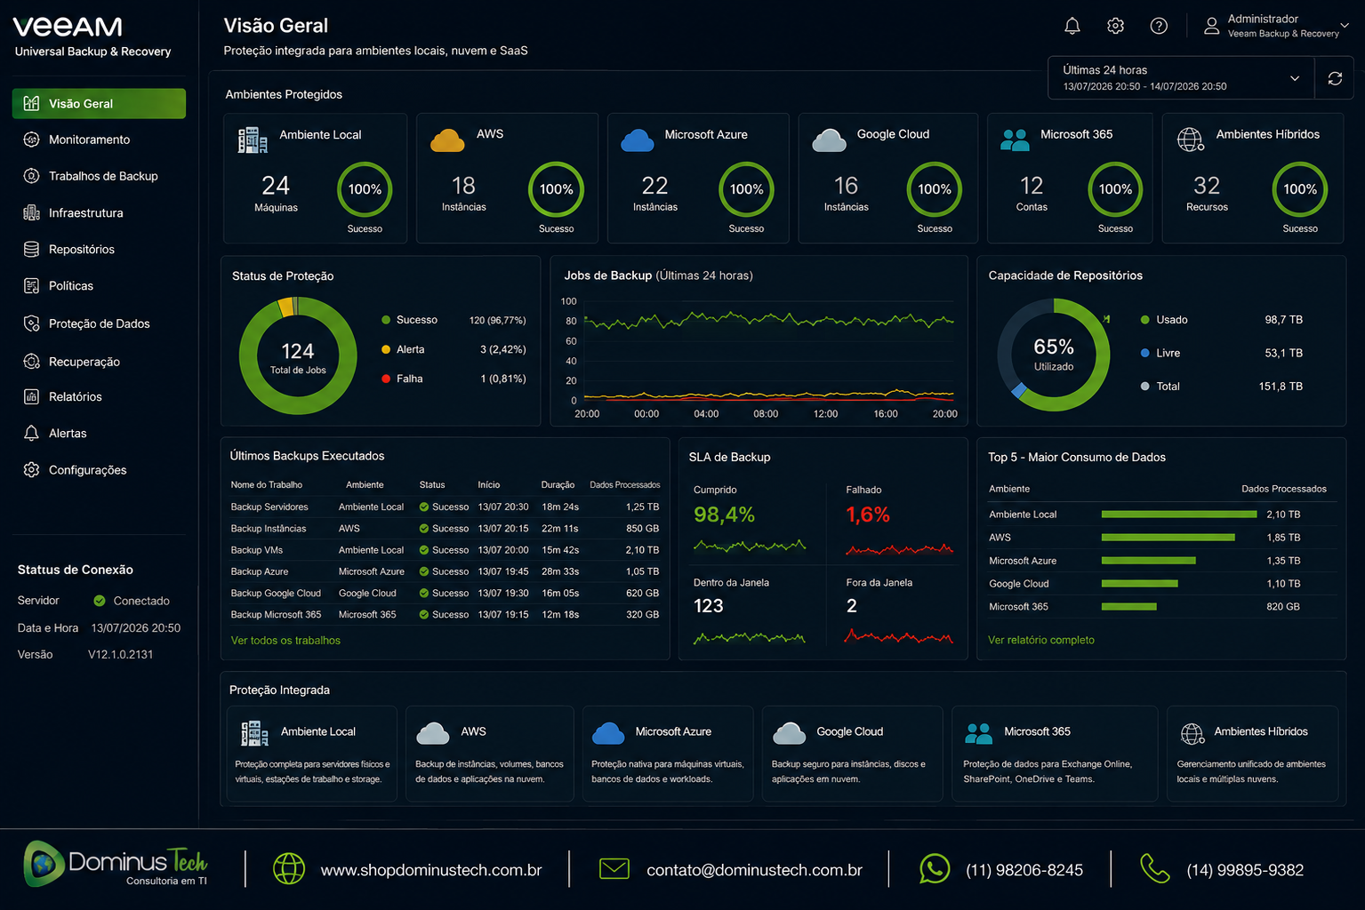Viewport: 1365px width, 910px height.
Task: Click the Ambiente Local 100% success ring
Action: pos(365,189)
